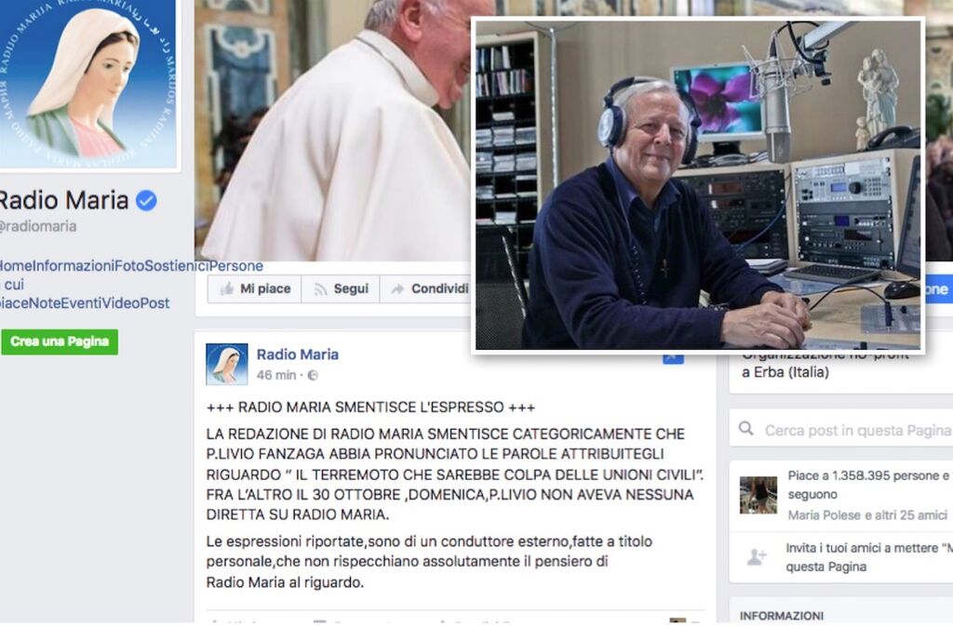Click the '+++ RADIO MARIA SMENTISCE L'ESPRESSO +++' line
The image size is (953, 627).
pyautogui.click(x=370, y=407)
